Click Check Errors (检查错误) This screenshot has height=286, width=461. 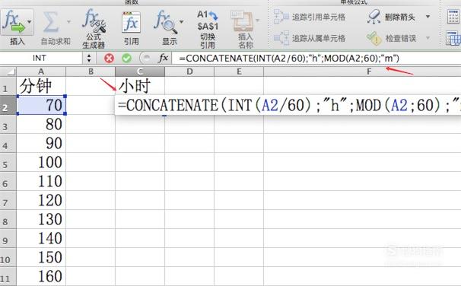point(391,38)
